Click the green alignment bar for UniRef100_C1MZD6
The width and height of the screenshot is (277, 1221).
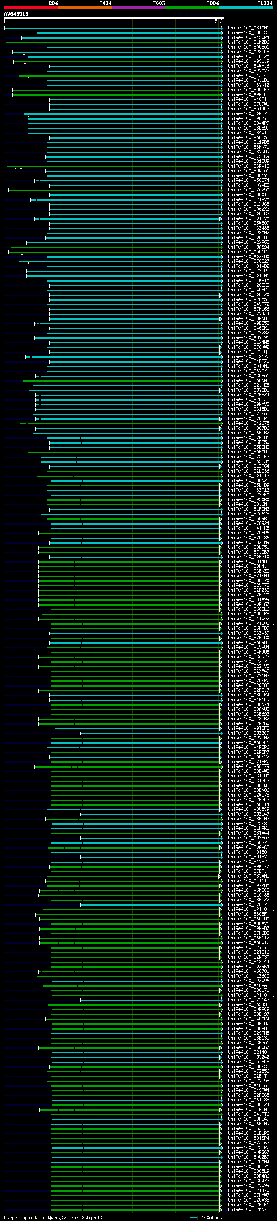click(x=114, y=42)
